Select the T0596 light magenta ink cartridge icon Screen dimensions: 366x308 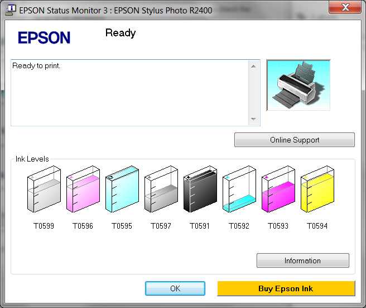point(83,189)
